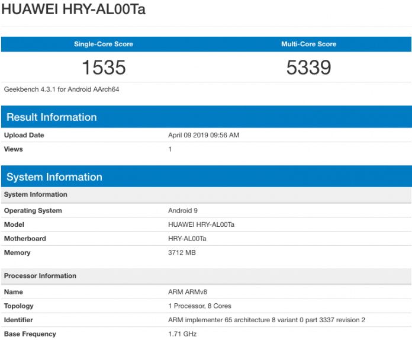The image size is (412, 340).
Task: Select the 1 Processor, 8 Cores value
Action: 199,306
